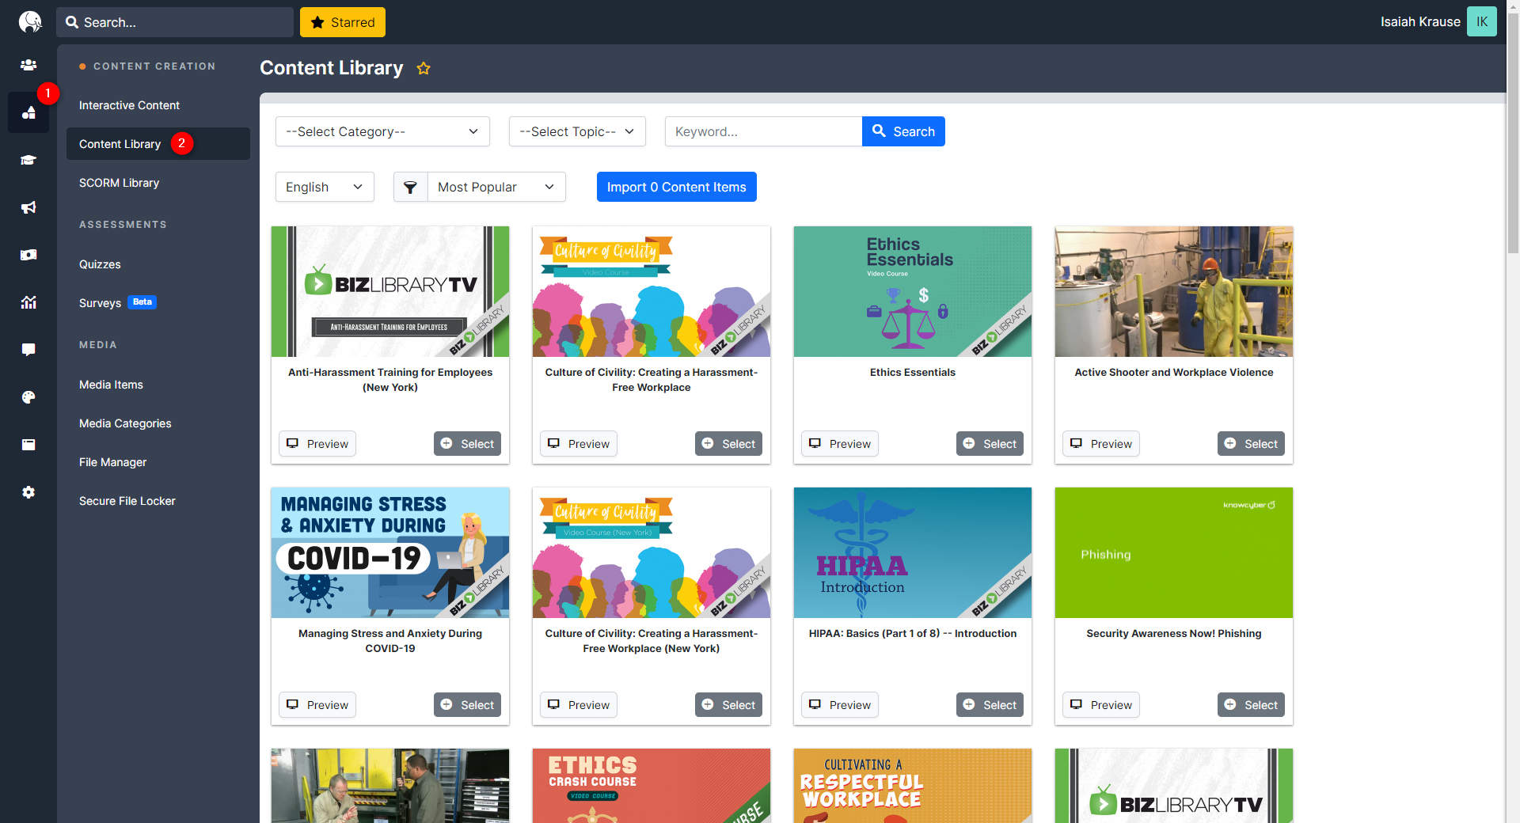Select the first Culture of Civility course

(x=728, y=444)
